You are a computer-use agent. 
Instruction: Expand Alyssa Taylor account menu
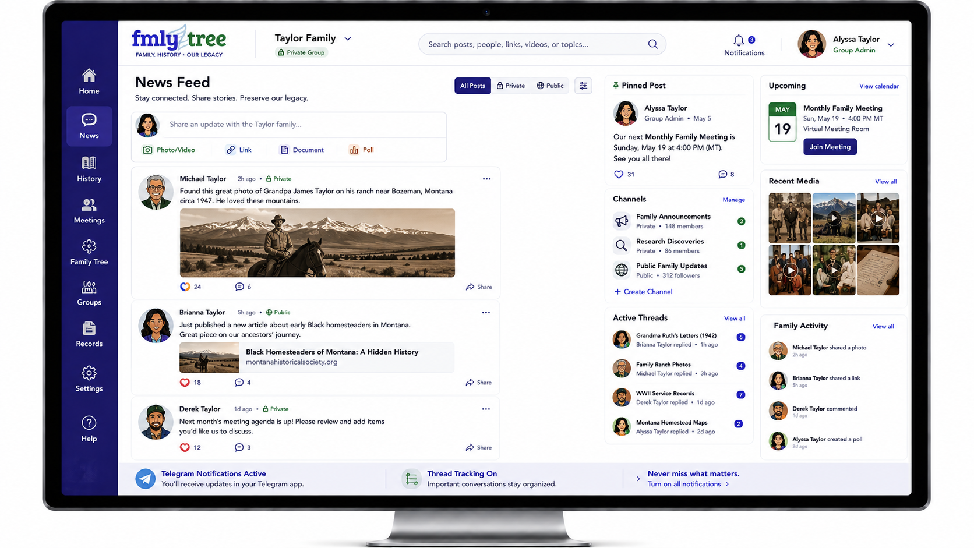[x=891, y=45]
